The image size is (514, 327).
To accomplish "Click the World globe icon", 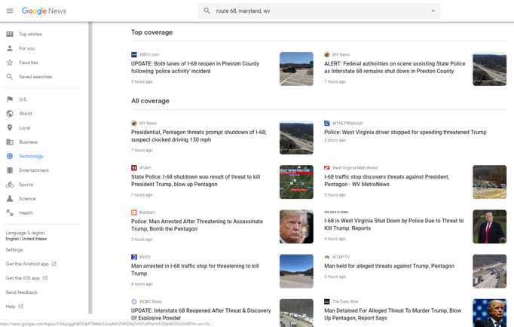I will pos(10,113).
